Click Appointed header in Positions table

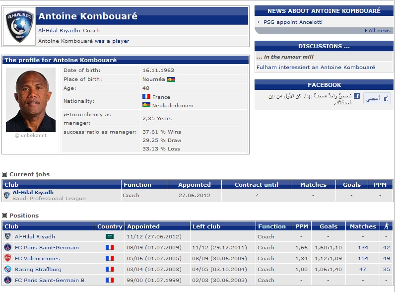click(157, 226)
